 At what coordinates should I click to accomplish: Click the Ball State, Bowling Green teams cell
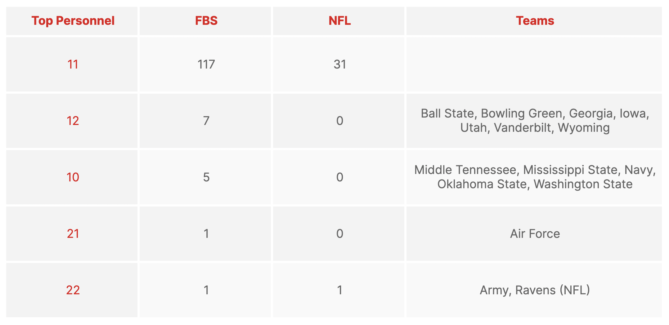[x=535, y=121]
